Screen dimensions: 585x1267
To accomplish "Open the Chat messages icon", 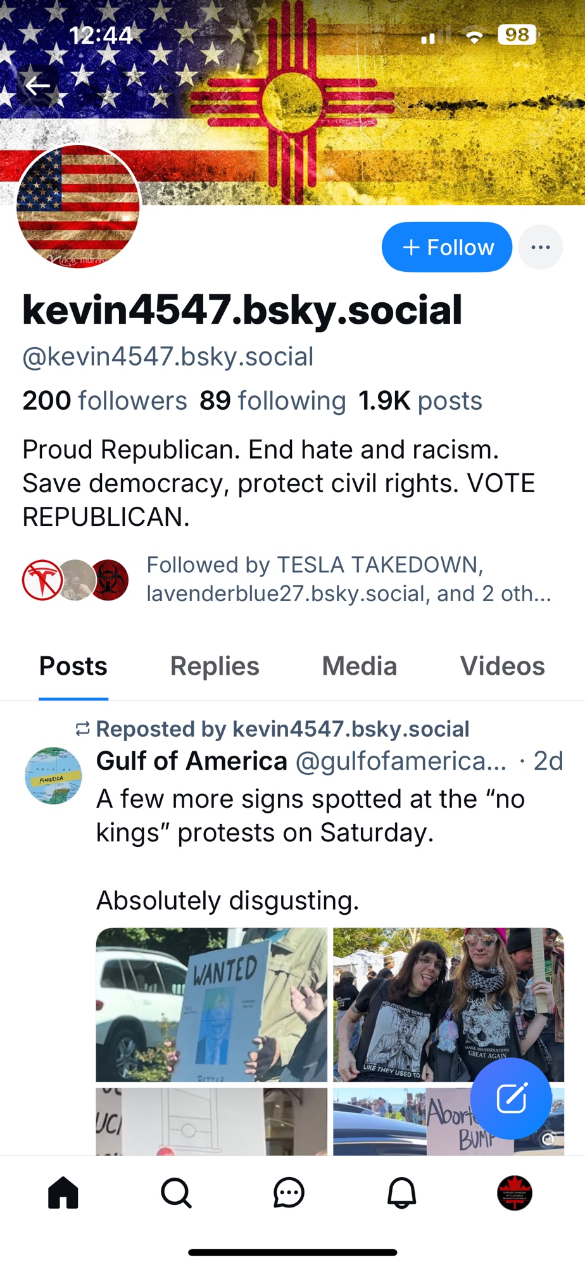I will click(289, 1193).
